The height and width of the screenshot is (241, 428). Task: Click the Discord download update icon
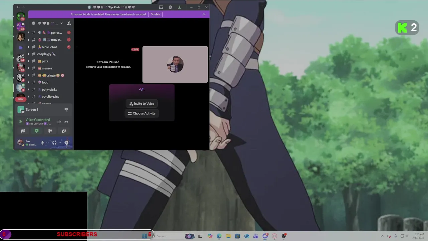179,7
